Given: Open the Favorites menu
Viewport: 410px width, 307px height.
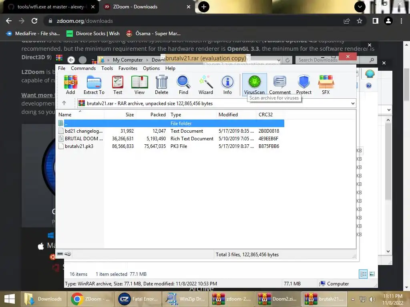Looking at the screenshot, I should point(128,68).
